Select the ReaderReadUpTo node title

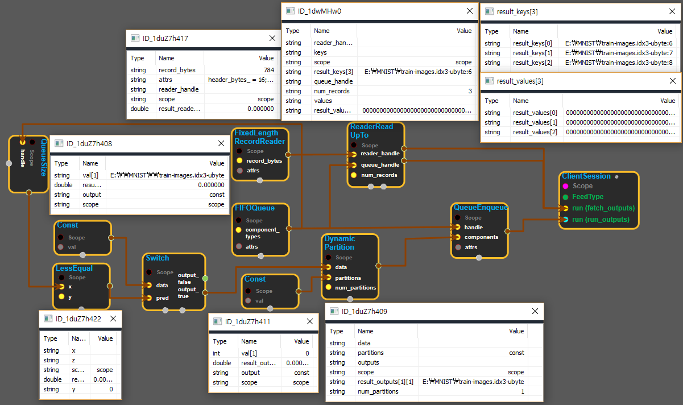coord(371,131)
